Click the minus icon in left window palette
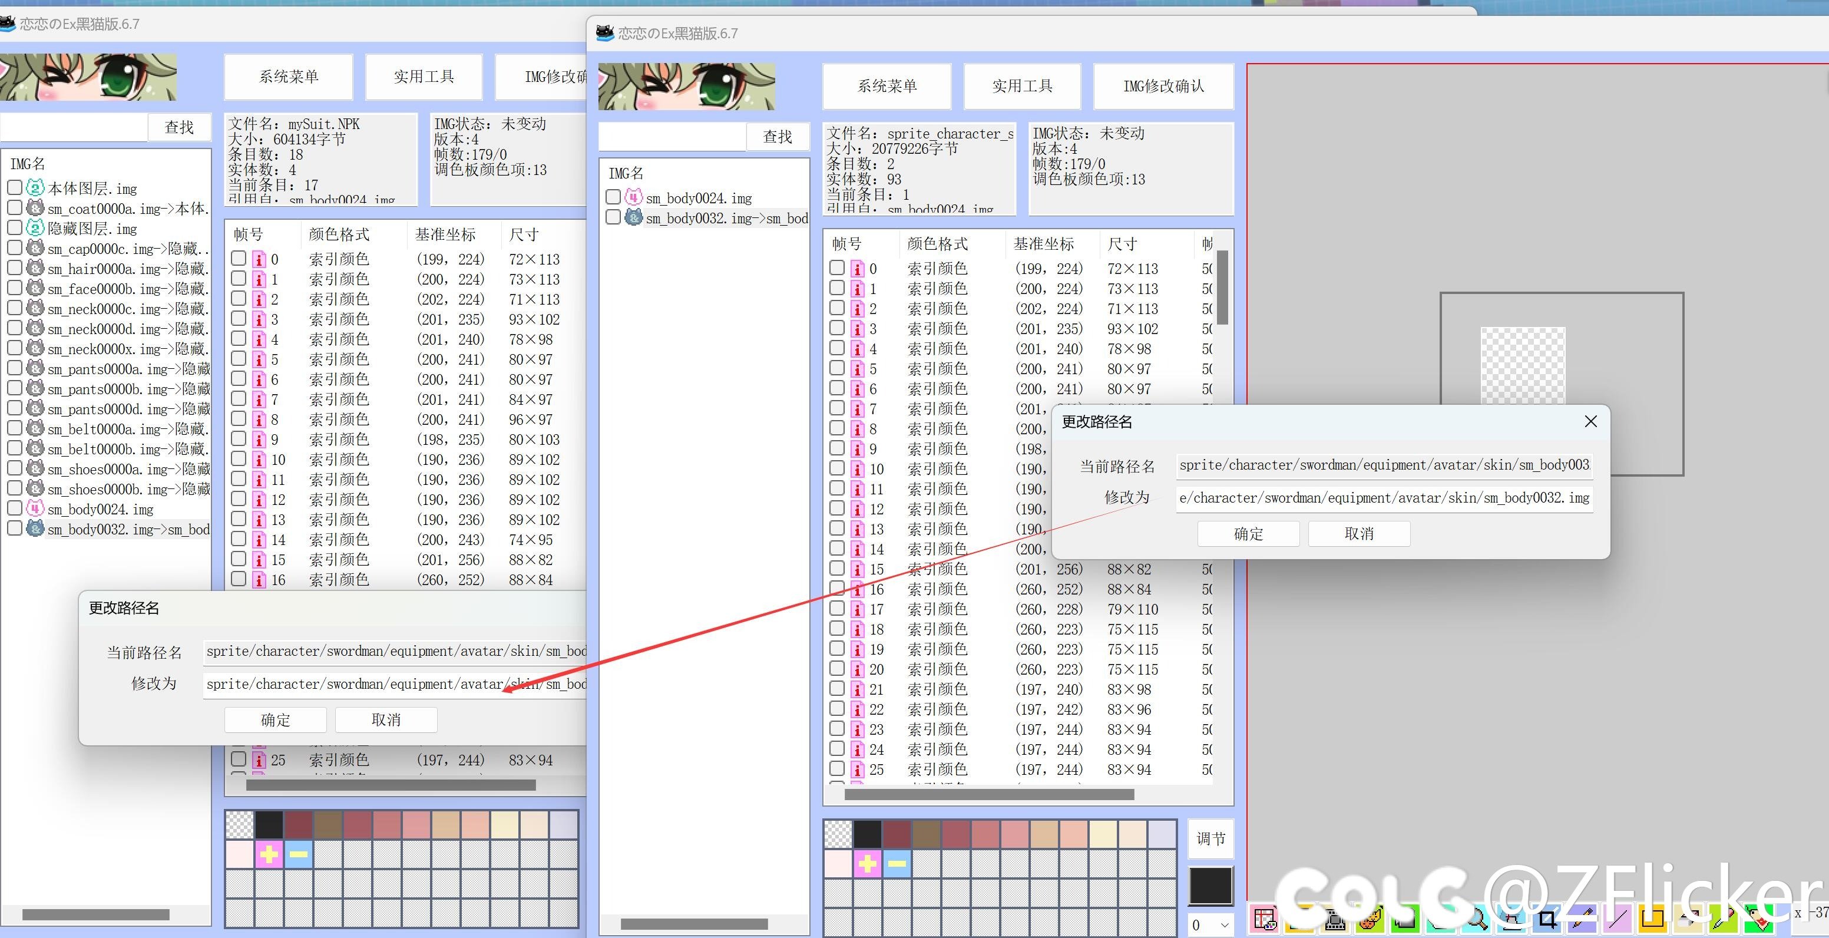1829x938 pixels. pyautogui.click(x=299, y=854)
